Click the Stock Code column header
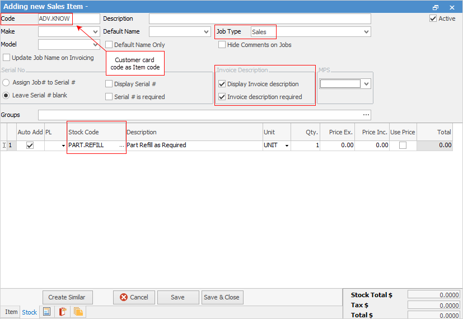The width and height of the screenshot is (463, 319). click(96, 132)
